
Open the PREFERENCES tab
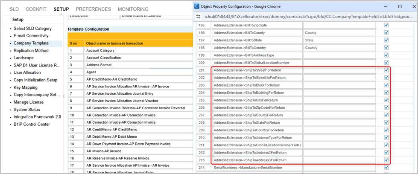[x=93, y=9]
